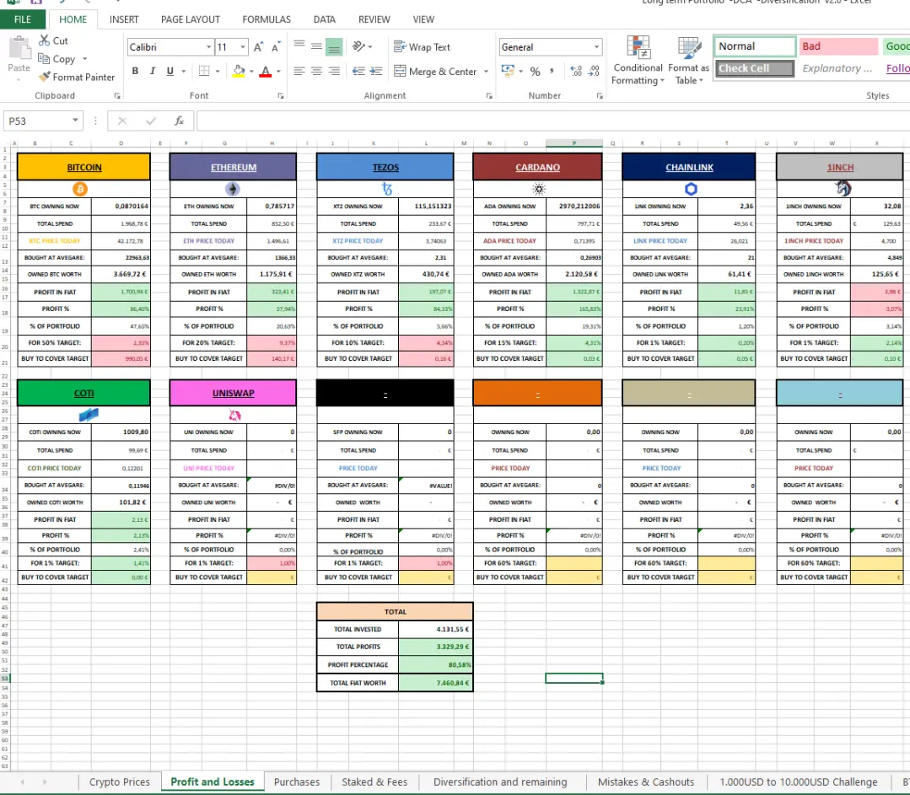
Task: Apply the Bad cell style
Action: pos(838,46)
